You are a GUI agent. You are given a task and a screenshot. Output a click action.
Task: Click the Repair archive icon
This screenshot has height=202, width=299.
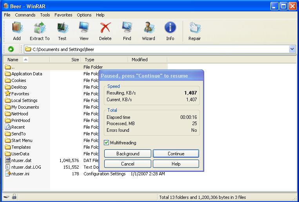195,28
